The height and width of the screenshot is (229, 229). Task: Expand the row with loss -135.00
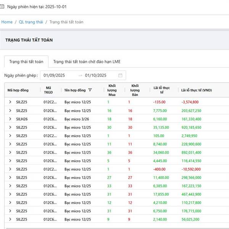(x=10, y=102)
